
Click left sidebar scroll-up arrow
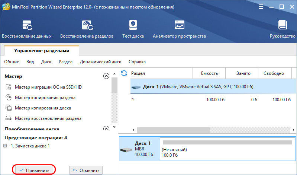pyautogui.click(x=114, y=74)
